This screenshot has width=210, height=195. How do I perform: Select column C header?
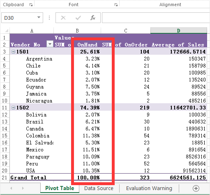(x=126, y=30)
